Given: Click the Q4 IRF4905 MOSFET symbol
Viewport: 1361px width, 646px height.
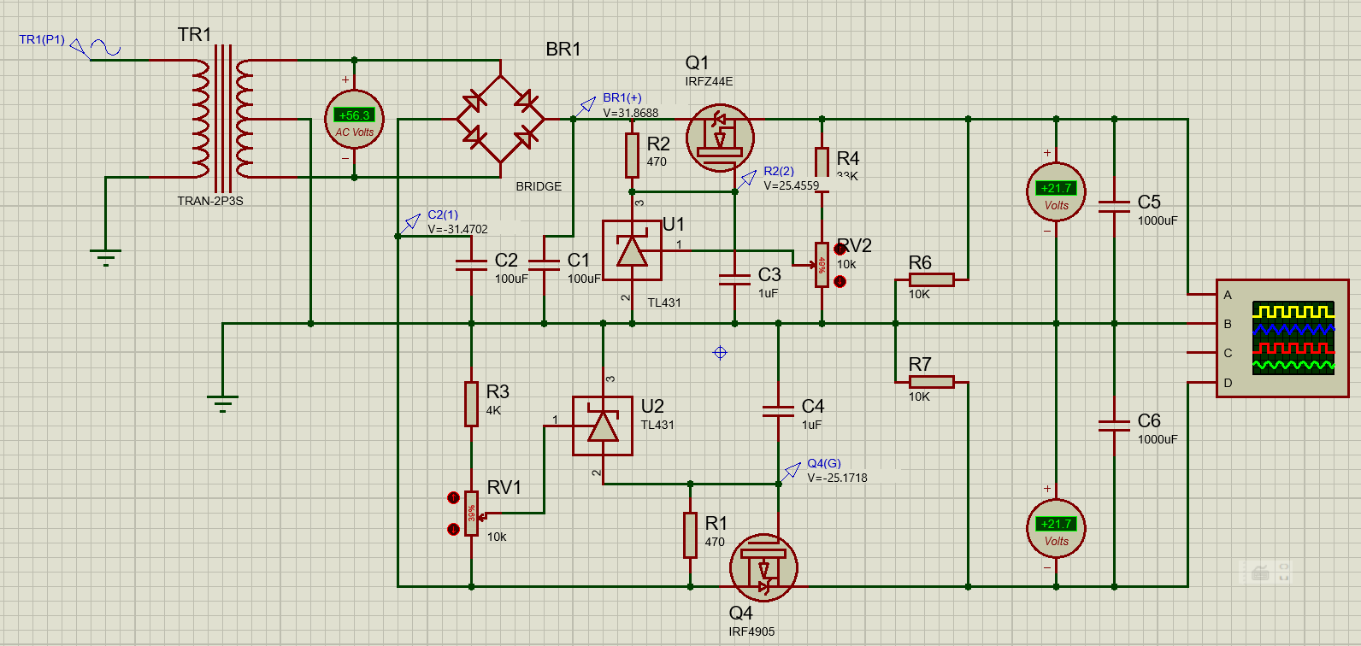Looking at the screenshot, I should coord(763,567).
